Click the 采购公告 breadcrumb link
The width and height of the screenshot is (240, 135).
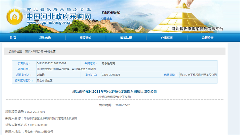click(x=38, y=51)
